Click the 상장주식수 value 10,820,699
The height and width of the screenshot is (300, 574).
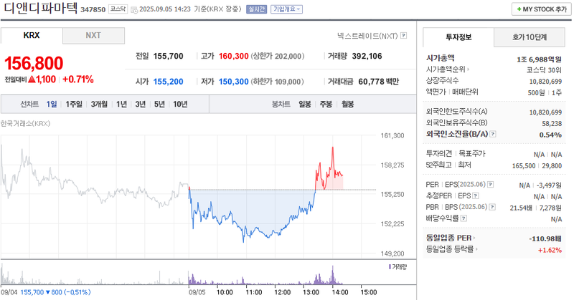click(x=545, y=82)
